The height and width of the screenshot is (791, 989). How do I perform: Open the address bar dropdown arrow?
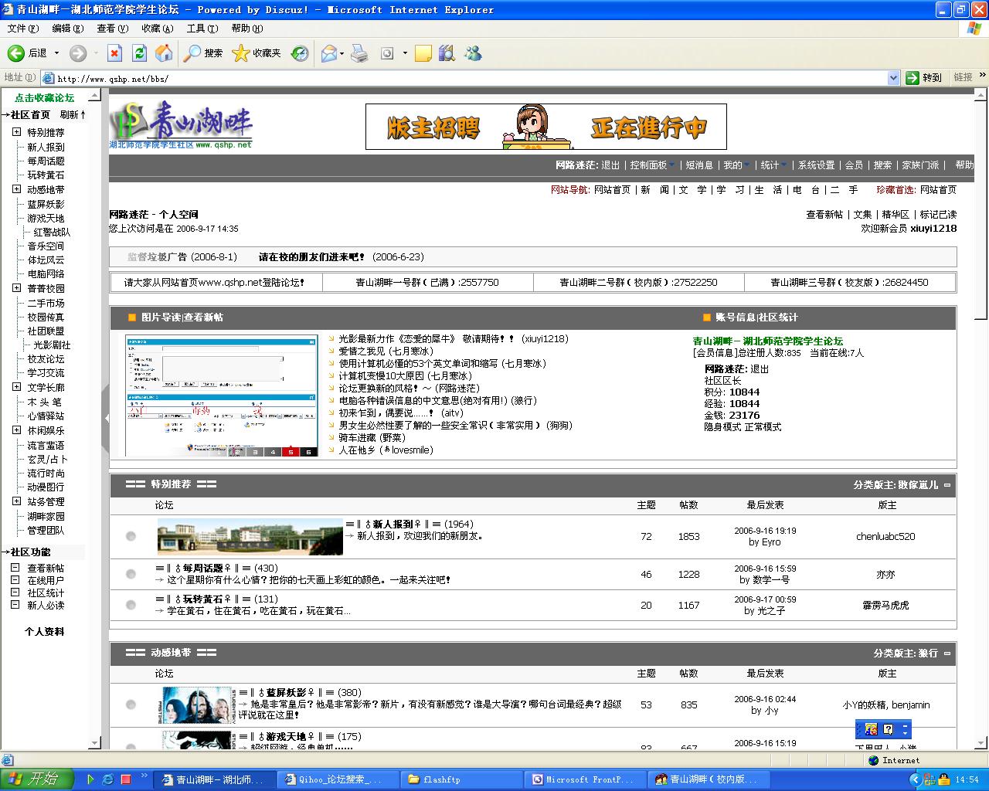(x=893, y=78)
